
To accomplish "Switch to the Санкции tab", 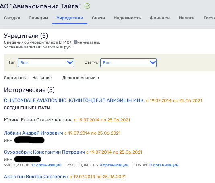I will 38,18.
